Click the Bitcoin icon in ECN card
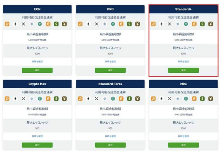The height and width of the screenshot is (159, 222). [7, 24]
